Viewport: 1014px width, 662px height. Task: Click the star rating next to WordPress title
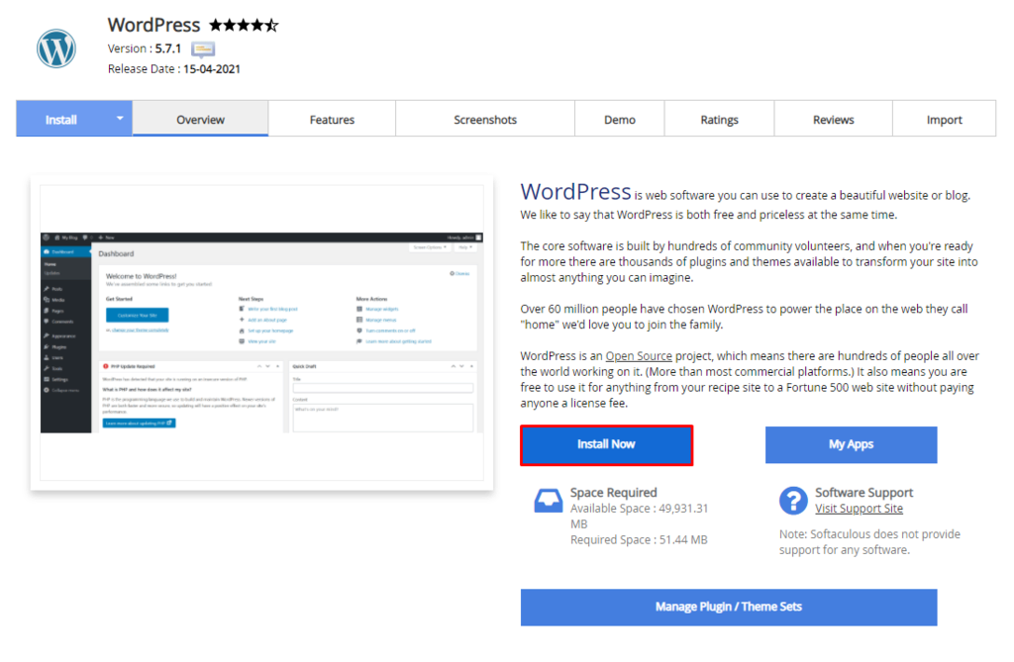242,24
